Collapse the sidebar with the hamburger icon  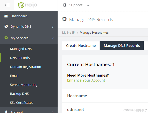pos(7,5)
